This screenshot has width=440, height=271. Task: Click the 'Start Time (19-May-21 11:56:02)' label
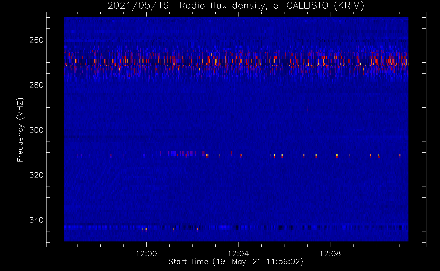[x=236, y=262]
